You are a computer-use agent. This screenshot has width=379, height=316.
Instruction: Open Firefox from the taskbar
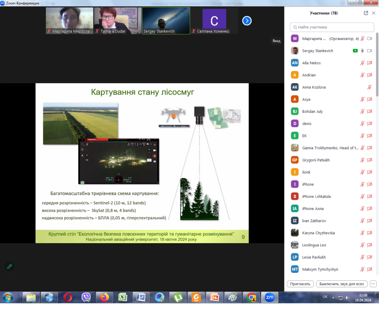[x=104, y=297]
